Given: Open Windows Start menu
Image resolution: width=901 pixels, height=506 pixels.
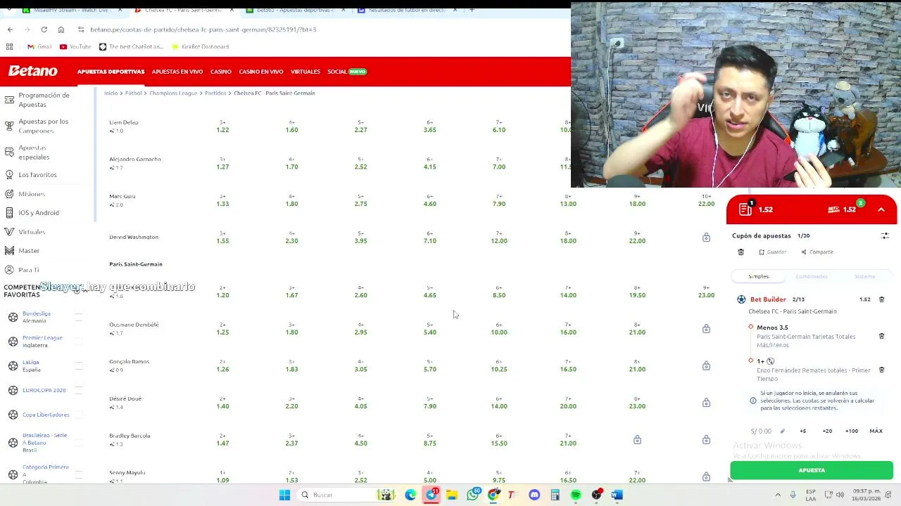Looking at the screenshot, I should (x=284, y=495).
